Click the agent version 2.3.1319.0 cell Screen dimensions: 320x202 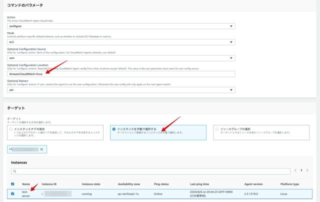(x=251, y=194)
